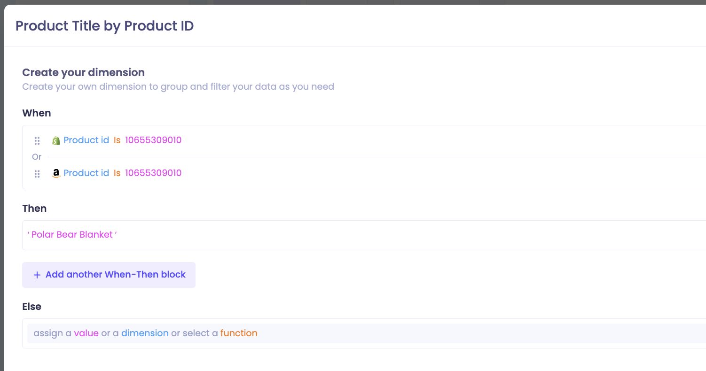Add another When-Then block

coord(109,275)
